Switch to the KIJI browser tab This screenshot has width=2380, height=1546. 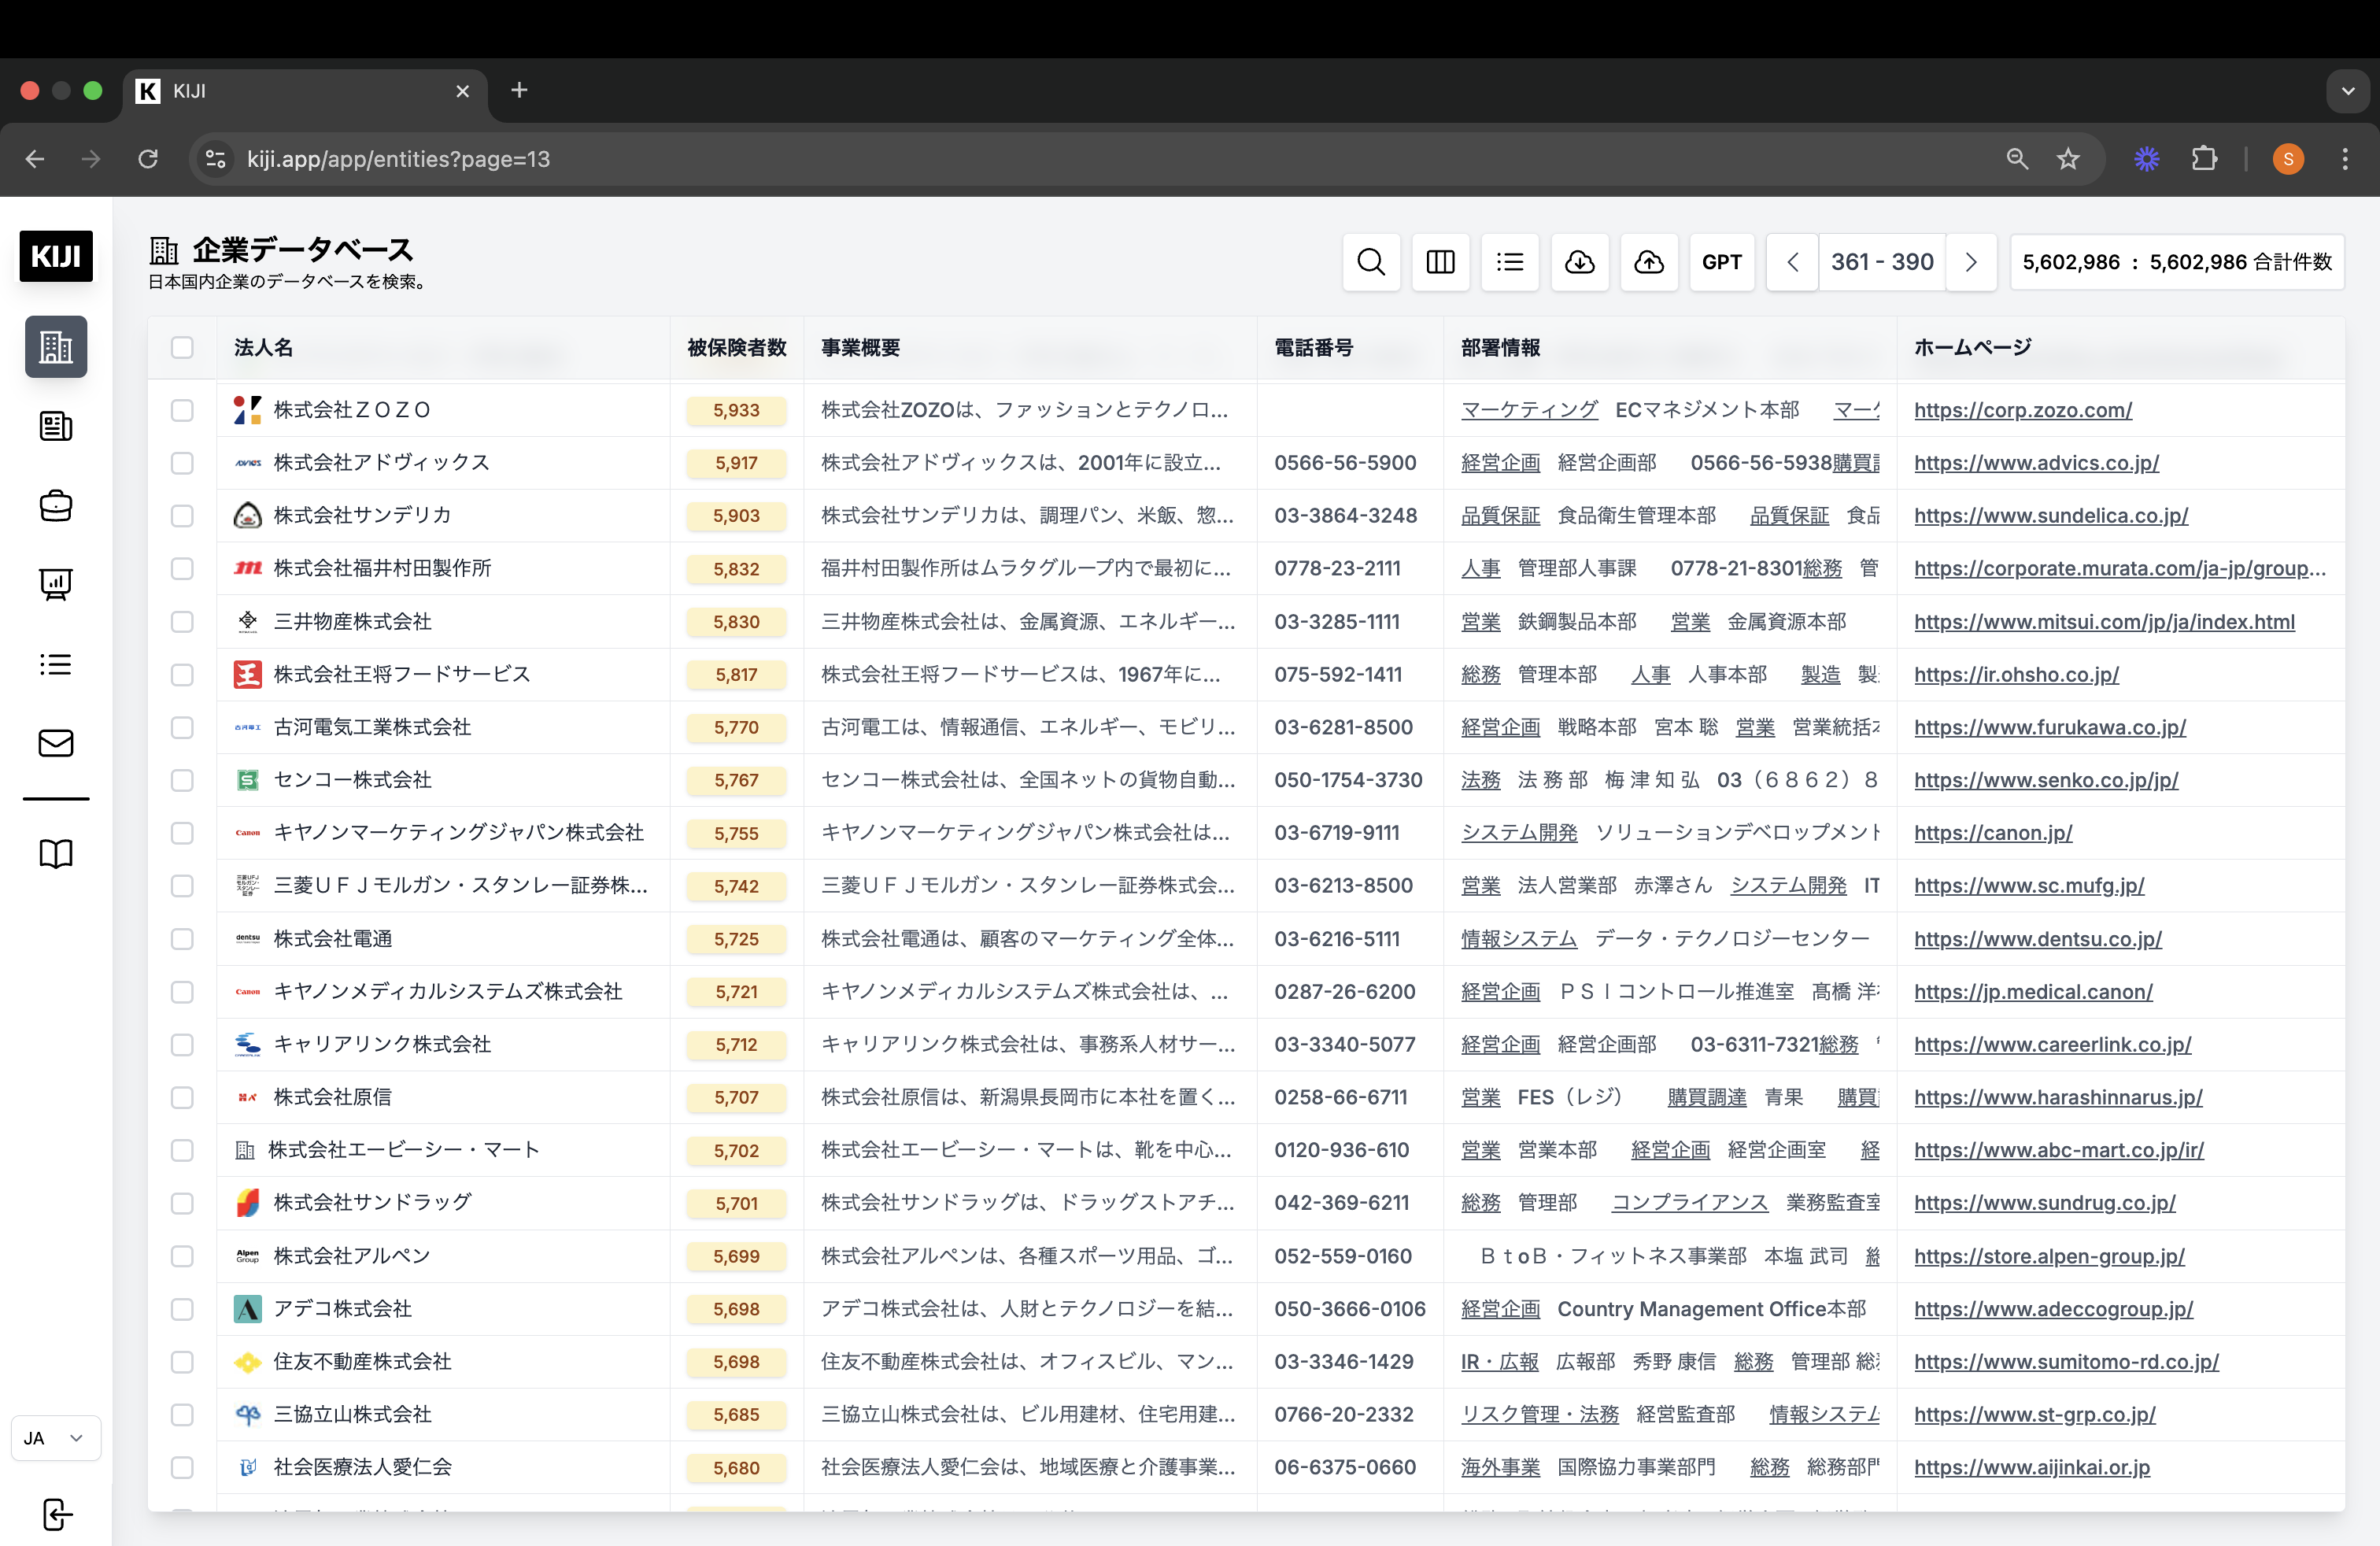pyautogui.click(x=290, y=90)
